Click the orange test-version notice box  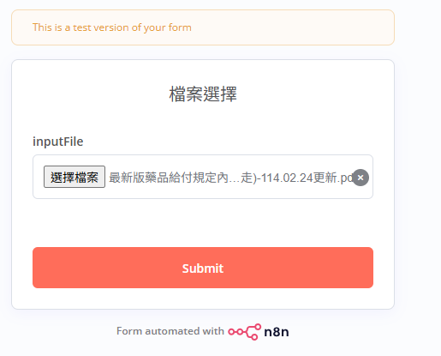point(203,27)
